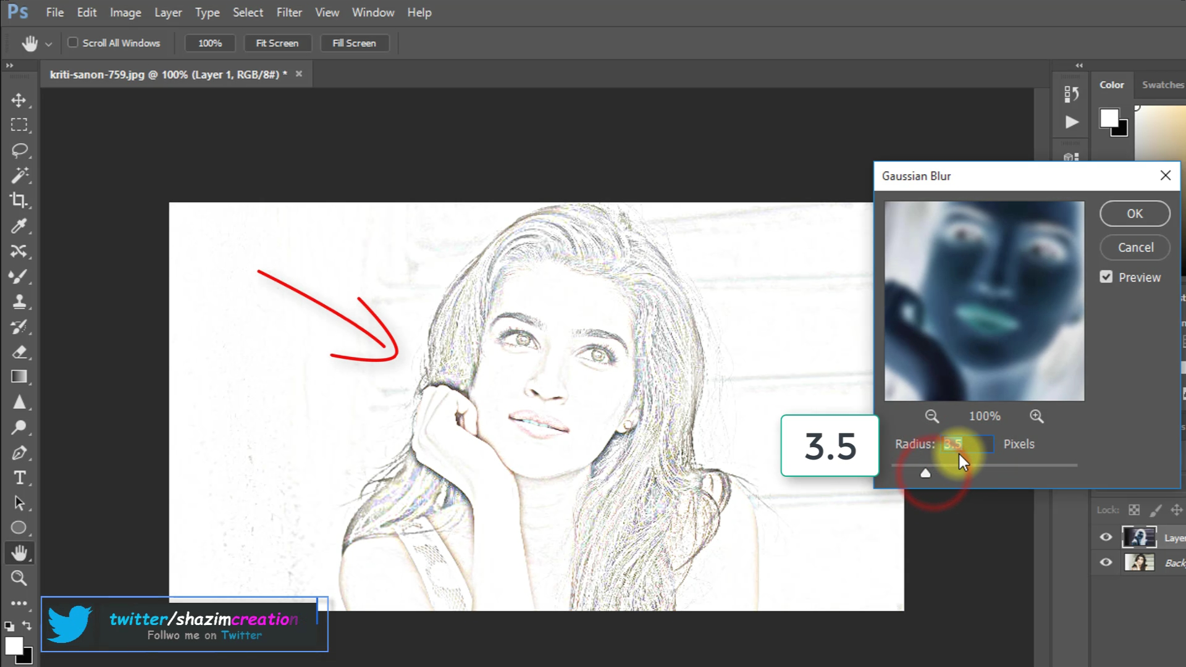Open Hand tool preset dropdown arrow

[48, 44]
